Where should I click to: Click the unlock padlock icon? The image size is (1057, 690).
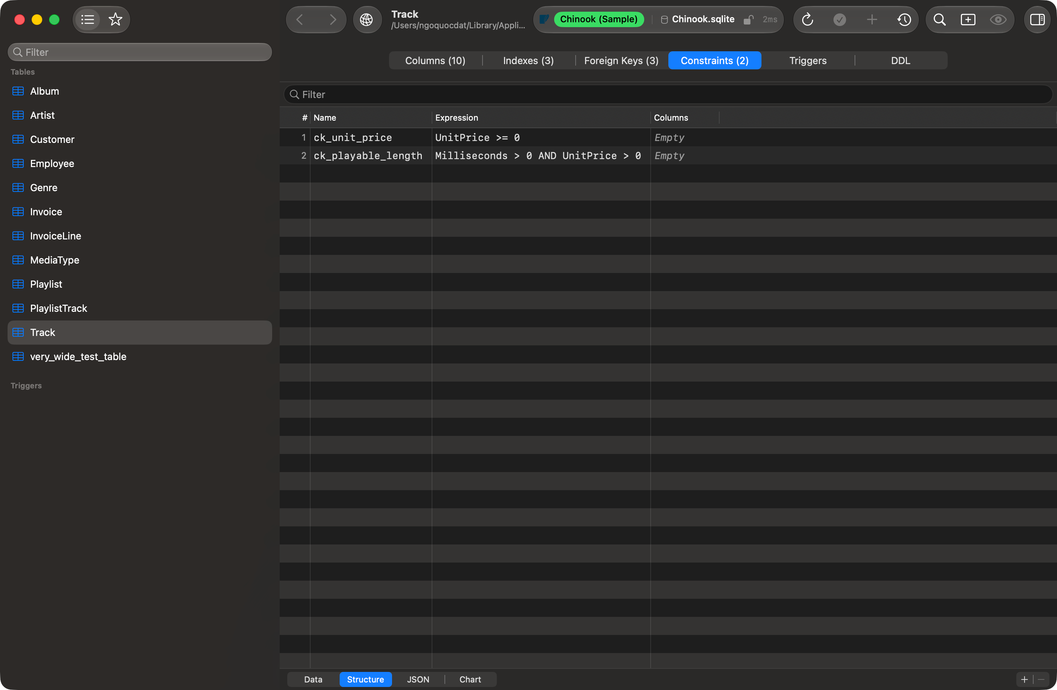[x=748, y=20]
